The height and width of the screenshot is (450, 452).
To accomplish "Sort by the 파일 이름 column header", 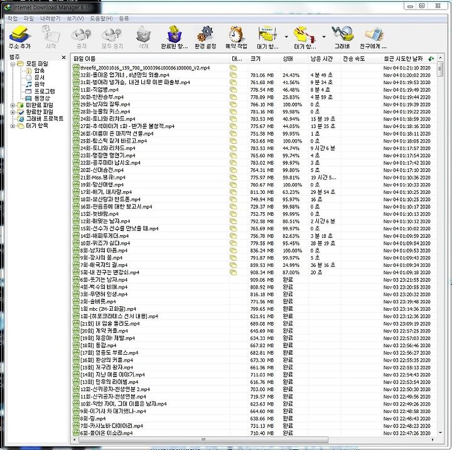I will [x=149, y=58].
